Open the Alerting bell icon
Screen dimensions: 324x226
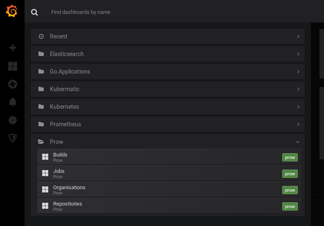pyautogui.click(x=13, y=102)
